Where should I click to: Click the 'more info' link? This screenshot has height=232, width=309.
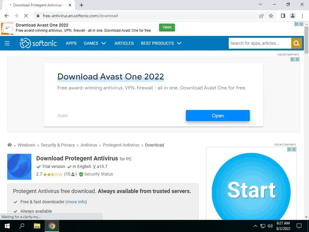[x=76, y=202]
